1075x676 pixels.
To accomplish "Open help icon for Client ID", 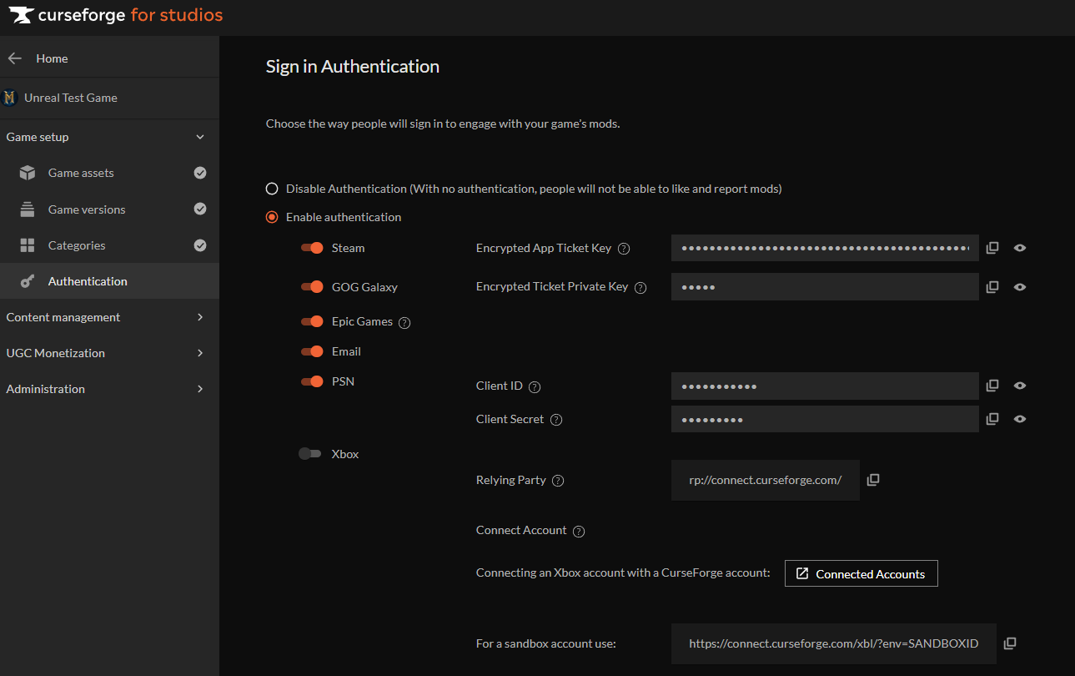I will [535, 386].
